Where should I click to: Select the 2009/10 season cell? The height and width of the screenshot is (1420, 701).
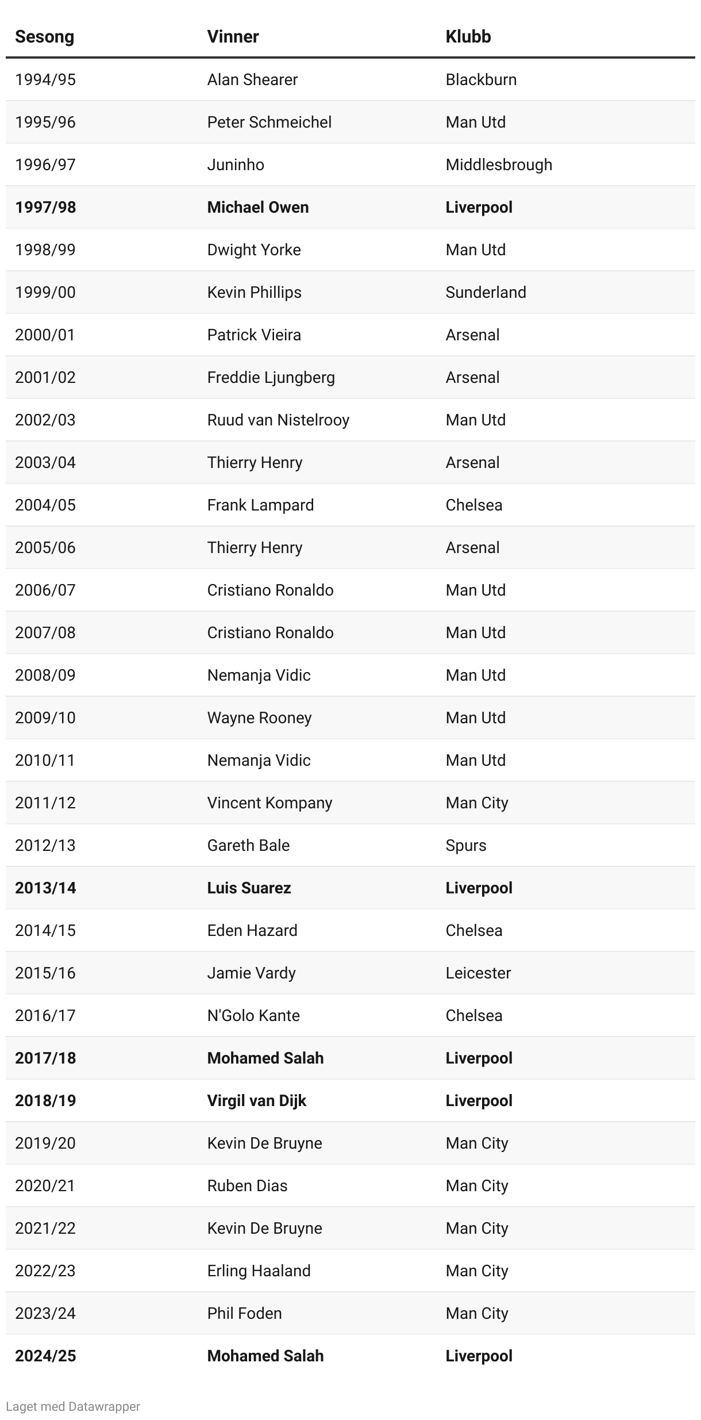pyautogui.click(x=45, y=717)
